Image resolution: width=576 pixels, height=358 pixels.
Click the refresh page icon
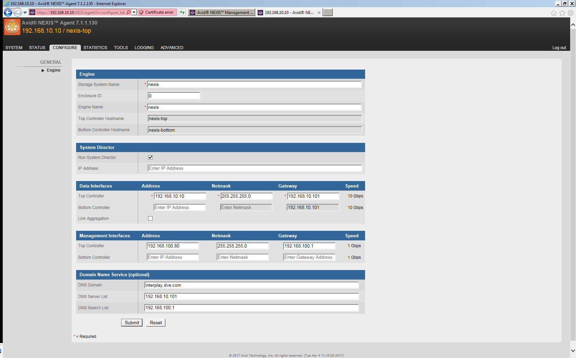[182, 12]
